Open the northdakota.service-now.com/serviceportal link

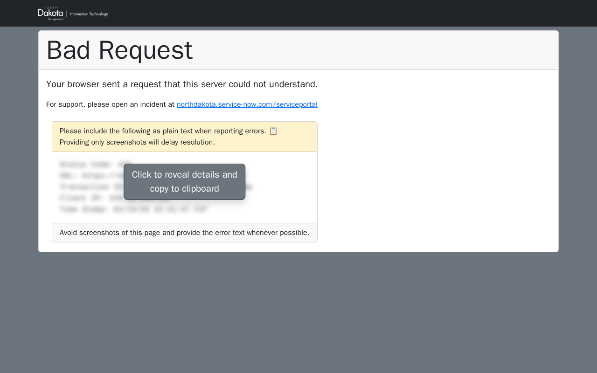[x=247, y=104]
